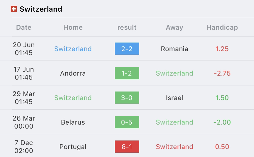
Task: Click the 1.25 handicap value
Action: tap(222, 49)
